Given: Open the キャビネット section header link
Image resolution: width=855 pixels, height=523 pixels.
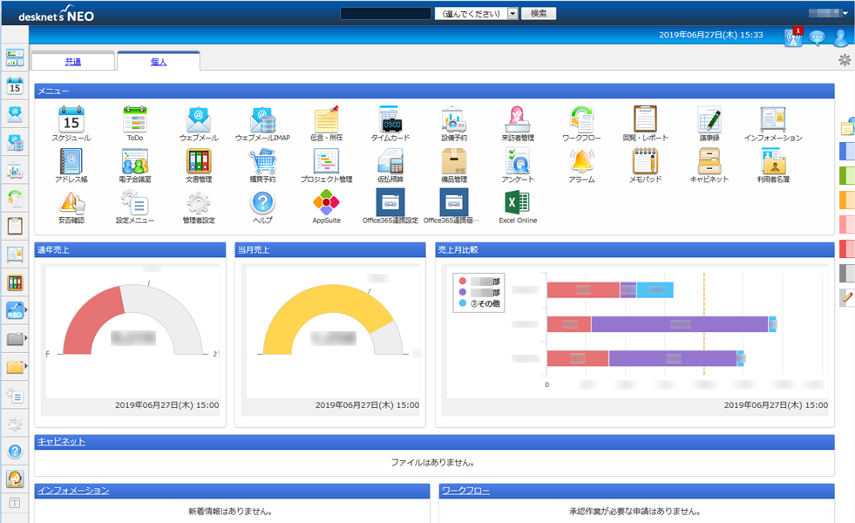Looking at the screenshot, I should click(x=61, y=442).
